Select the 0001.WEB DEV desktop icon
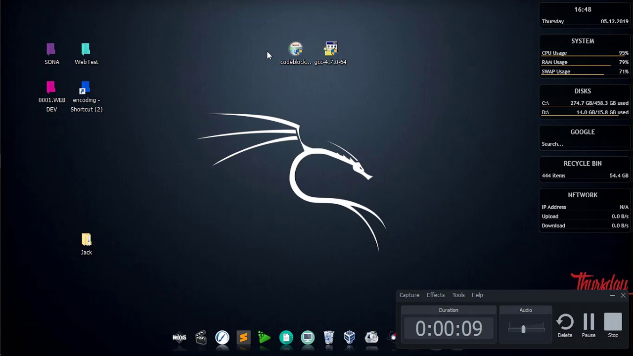The height and width of the screenshot is (356, 633). click(x=51, y=97)
